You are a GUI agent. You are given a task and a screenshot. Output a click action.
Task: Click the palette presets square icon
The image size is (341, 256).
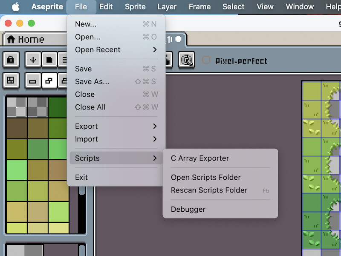[49, 60]
